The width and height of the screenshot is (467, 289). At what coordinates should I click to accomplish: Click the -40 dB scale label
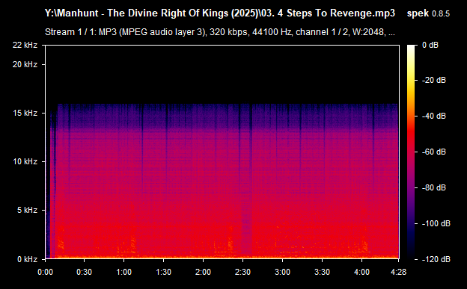point(434,116)
